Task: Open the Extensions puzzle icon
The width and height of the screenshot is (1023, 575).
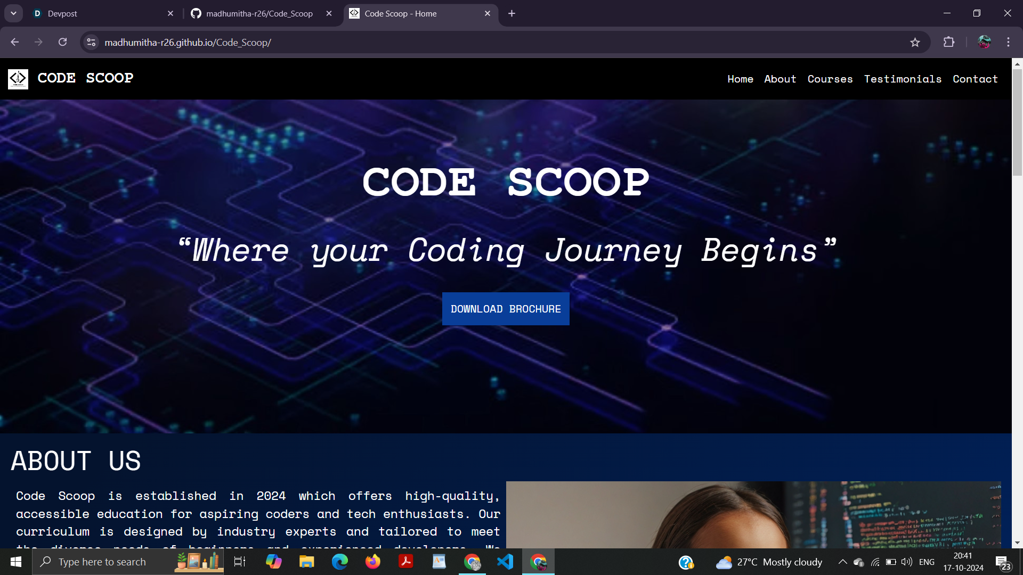Action: pos(949,43)
